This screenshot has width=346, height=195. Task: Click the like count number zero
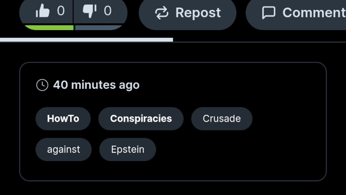pyautogui.click(x=61, y=11)
